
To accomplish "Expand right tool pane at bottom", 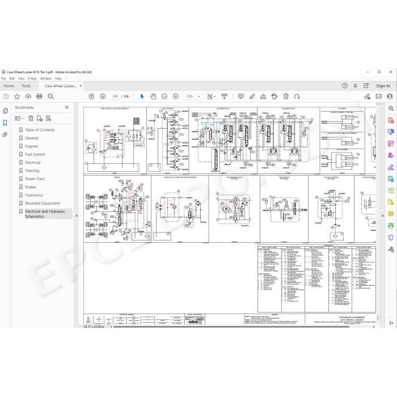I will tap(391, 323).
